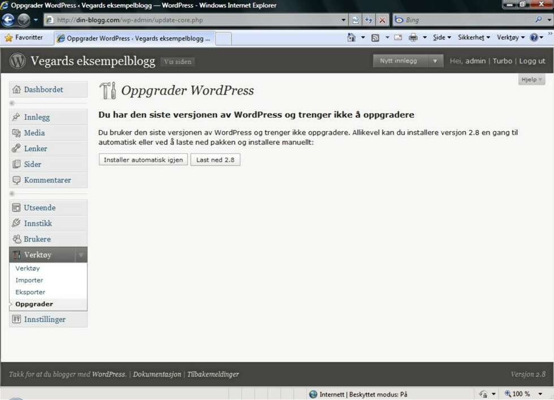Image resolution: width=554 pixels, height=400 pixels.
Task: Click the Turbo link
Action: (x=503, y=61)
